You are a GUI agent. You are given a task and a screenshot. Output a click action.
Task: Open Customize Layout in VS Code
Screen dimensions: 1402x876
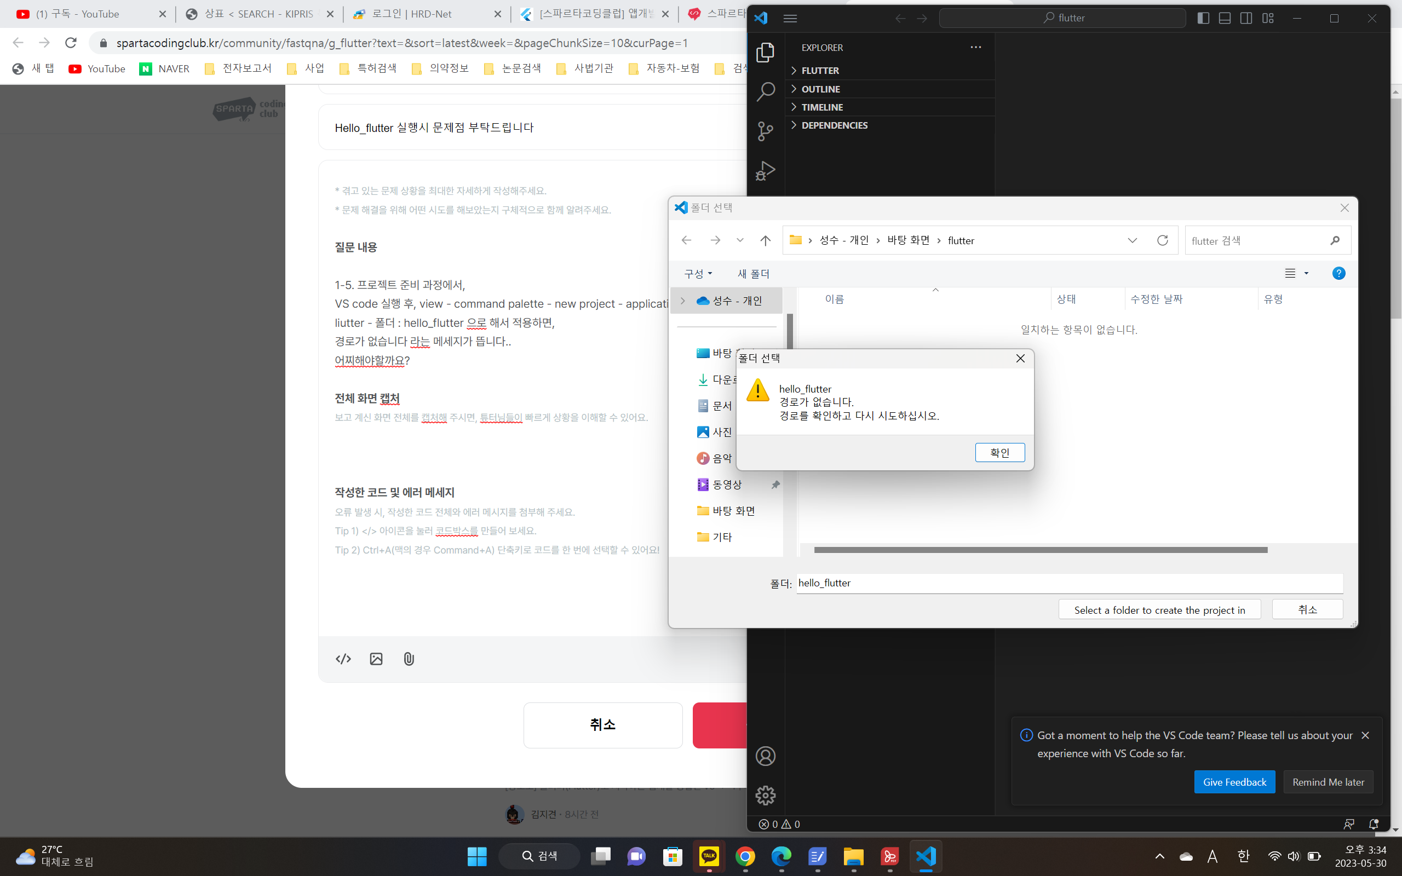click(x=1268, y=18)
